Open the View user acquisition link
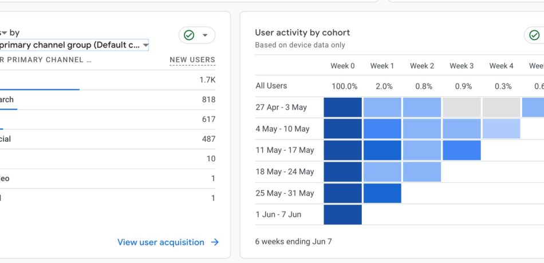Viewport: 544px width, 263px height. [x=160, y=242]
